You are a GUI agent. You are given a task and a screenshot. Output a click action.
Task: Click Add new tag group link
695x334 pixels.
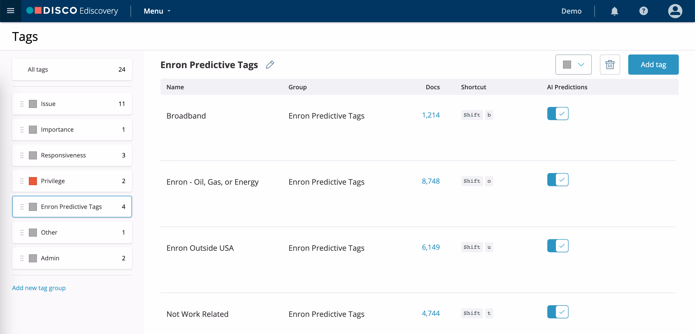point(39,288)
